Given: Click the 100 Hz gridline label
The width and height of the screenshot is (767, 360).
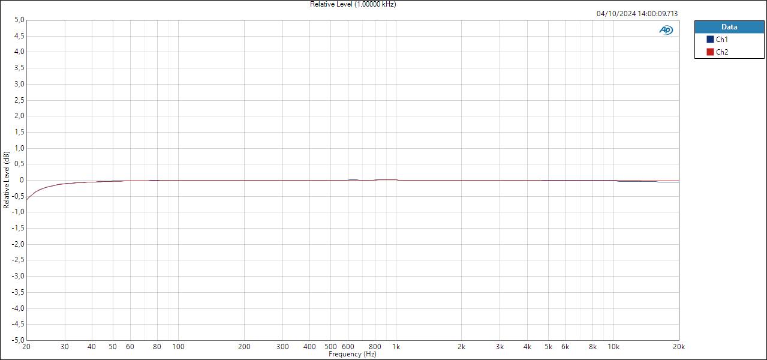Looking at the screenshot, I should pos(178,347).
